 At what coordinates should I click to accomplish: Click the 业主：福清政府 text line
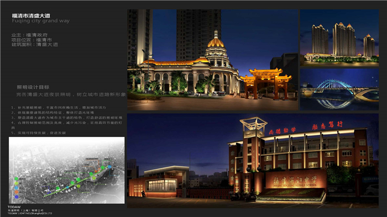[x=29, y=35]
